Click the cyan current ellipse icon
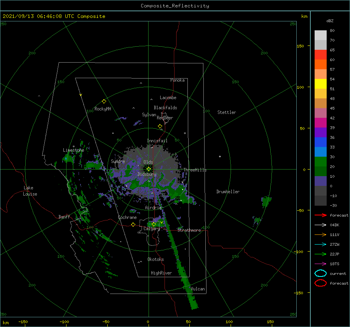Viewport: 350px width, 327px height. coord(320,273)
